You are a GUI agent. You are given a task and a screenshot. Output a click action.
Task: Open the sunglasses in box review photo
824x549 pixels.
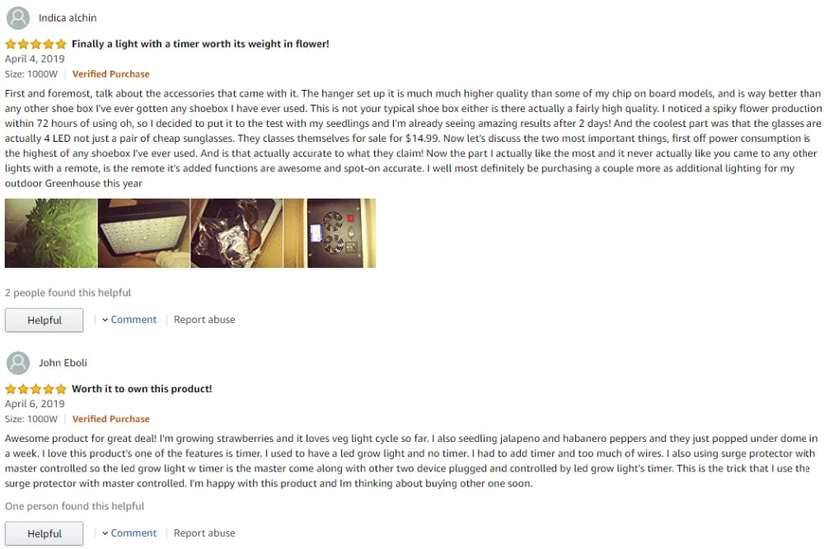(x=236, y=233)
